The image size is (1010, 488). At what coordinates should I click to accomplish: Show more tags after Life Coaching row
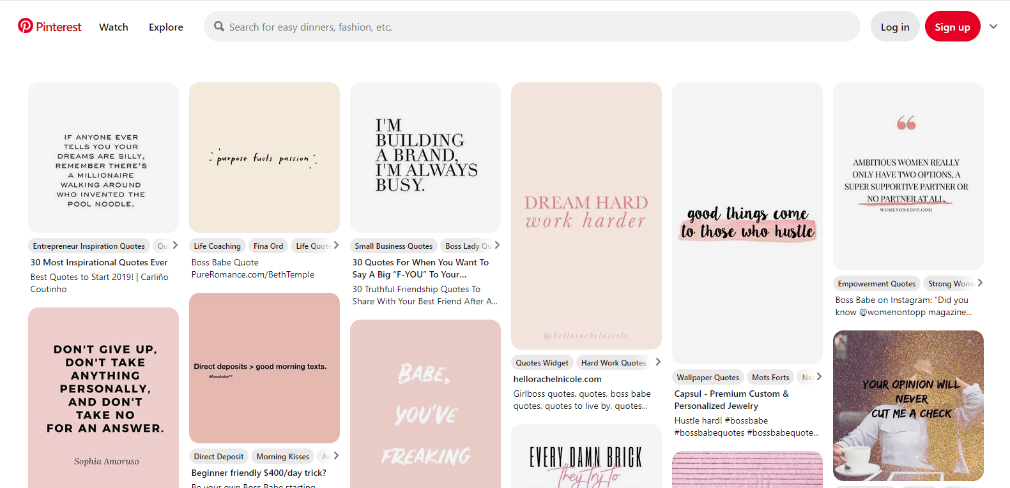[336, 246]
